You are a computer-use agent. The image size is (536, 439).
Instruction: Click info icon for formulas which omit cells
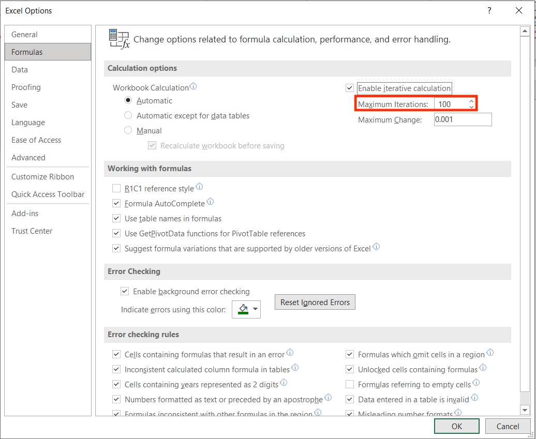tap(490, 353)
